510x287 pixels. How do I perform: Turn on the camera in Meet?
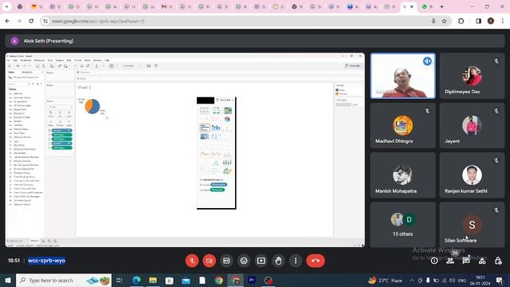pos(209,261)
